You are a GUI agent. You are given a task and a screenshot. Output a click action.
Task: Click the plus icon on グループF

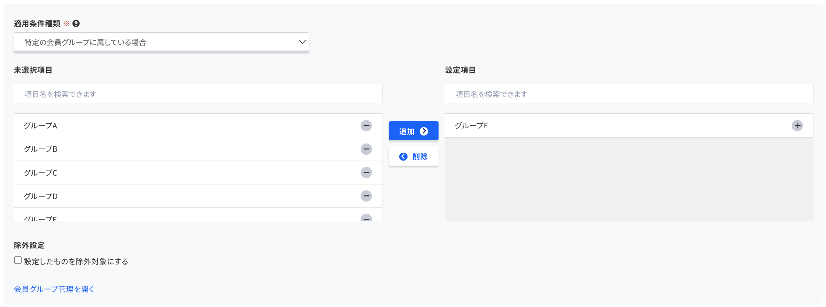pyautogui.click(x=797, y=125)
